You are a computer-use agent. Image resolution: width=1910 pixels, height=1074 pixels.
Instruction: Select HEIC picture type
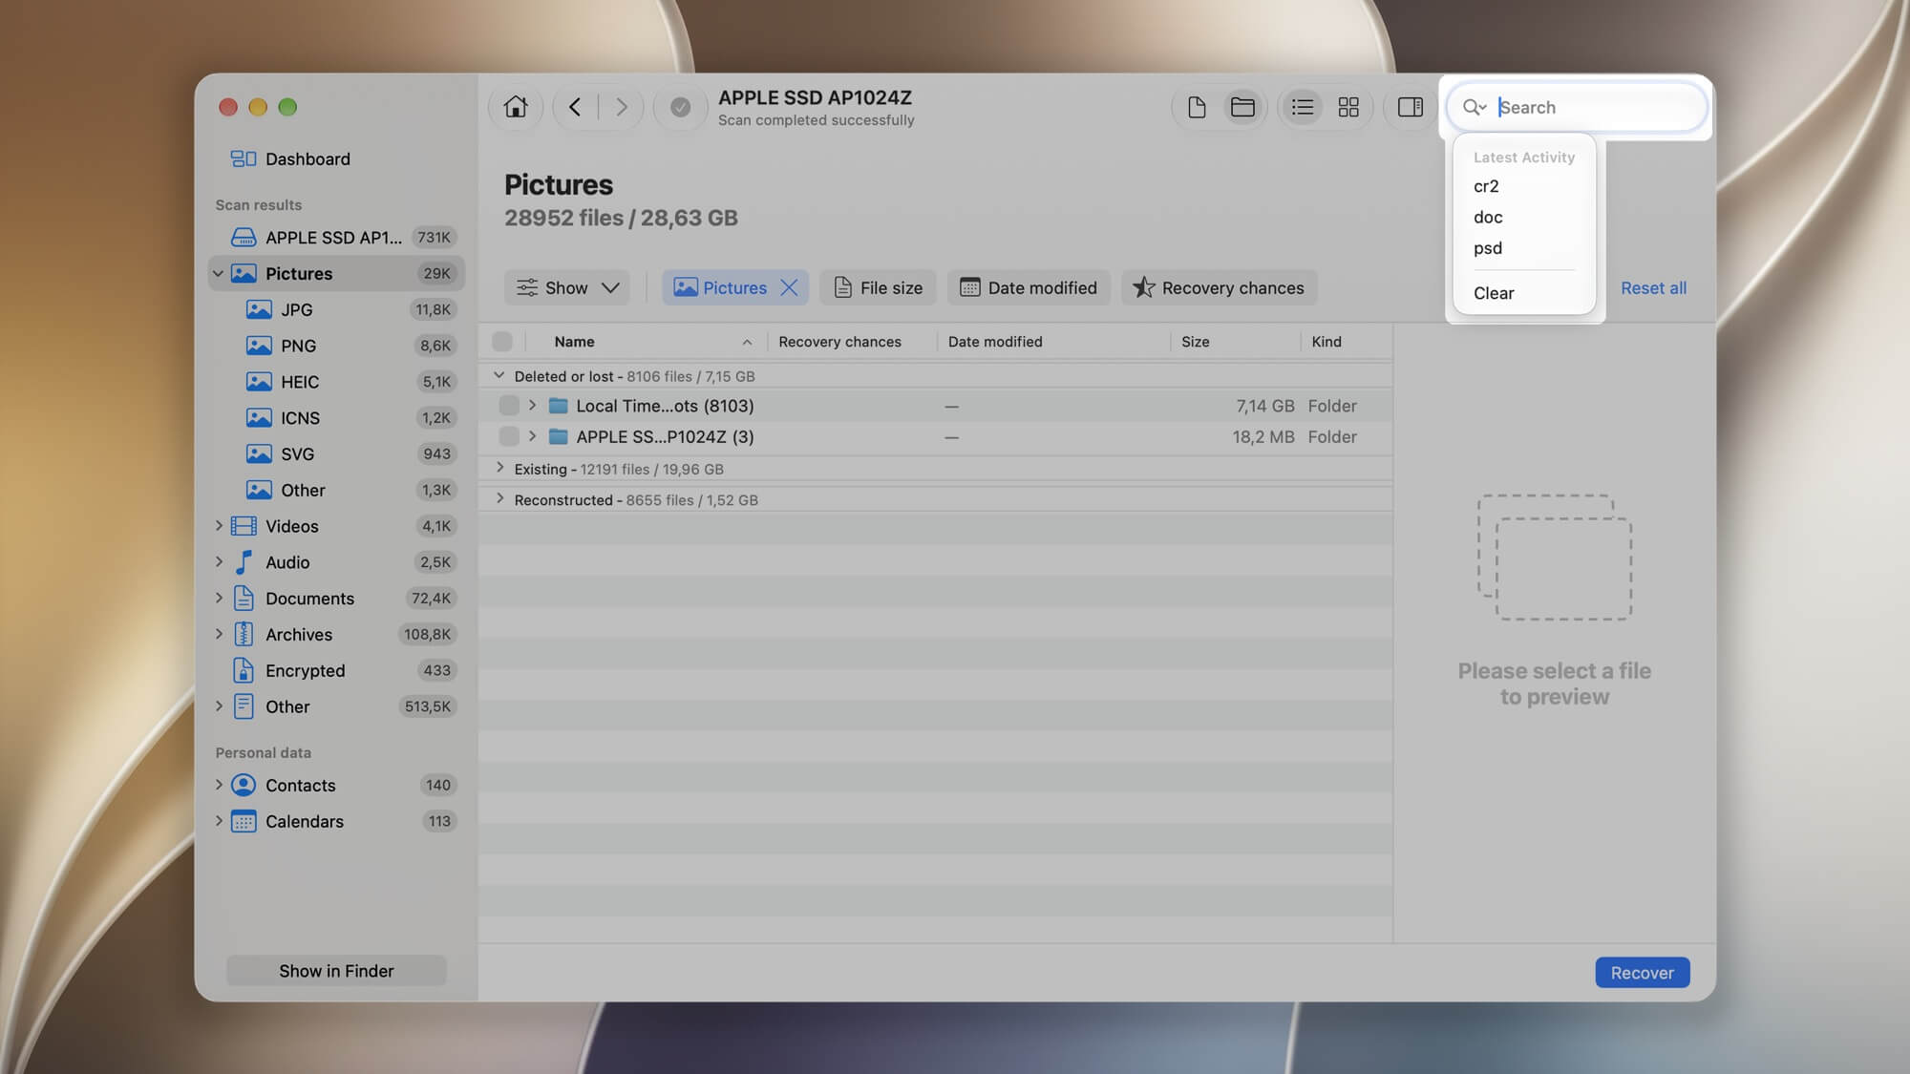pos(336,382)
